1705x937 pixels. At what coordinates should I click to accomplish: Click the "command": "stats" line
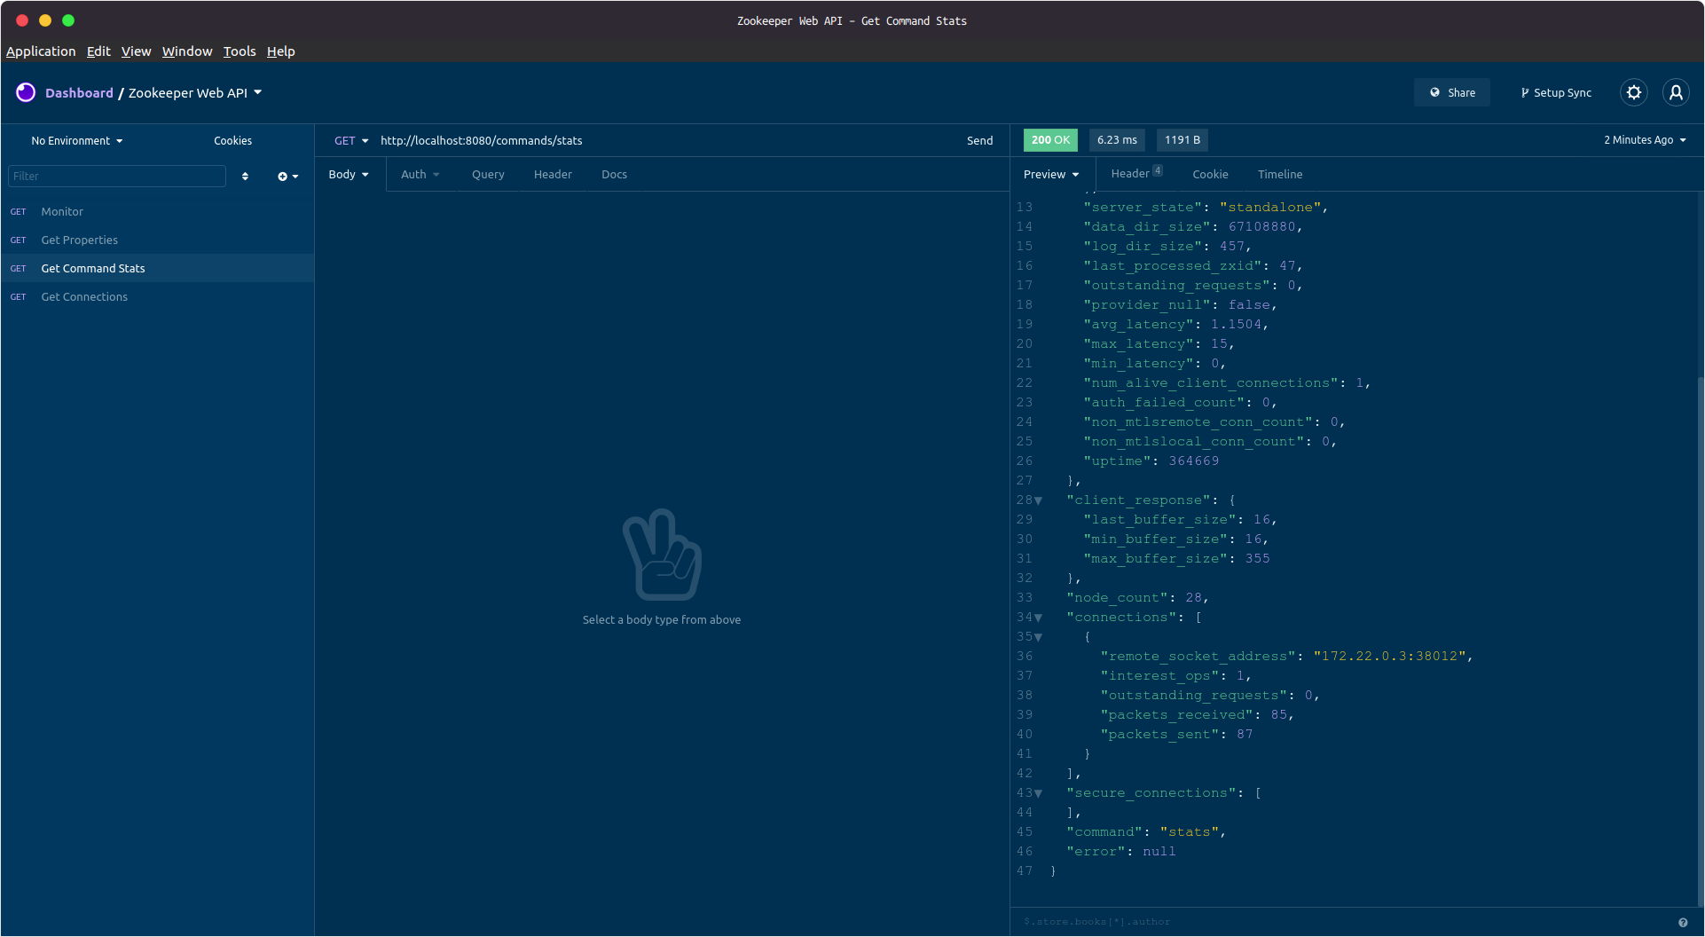pyautogui.click(x=1145, y=832)
